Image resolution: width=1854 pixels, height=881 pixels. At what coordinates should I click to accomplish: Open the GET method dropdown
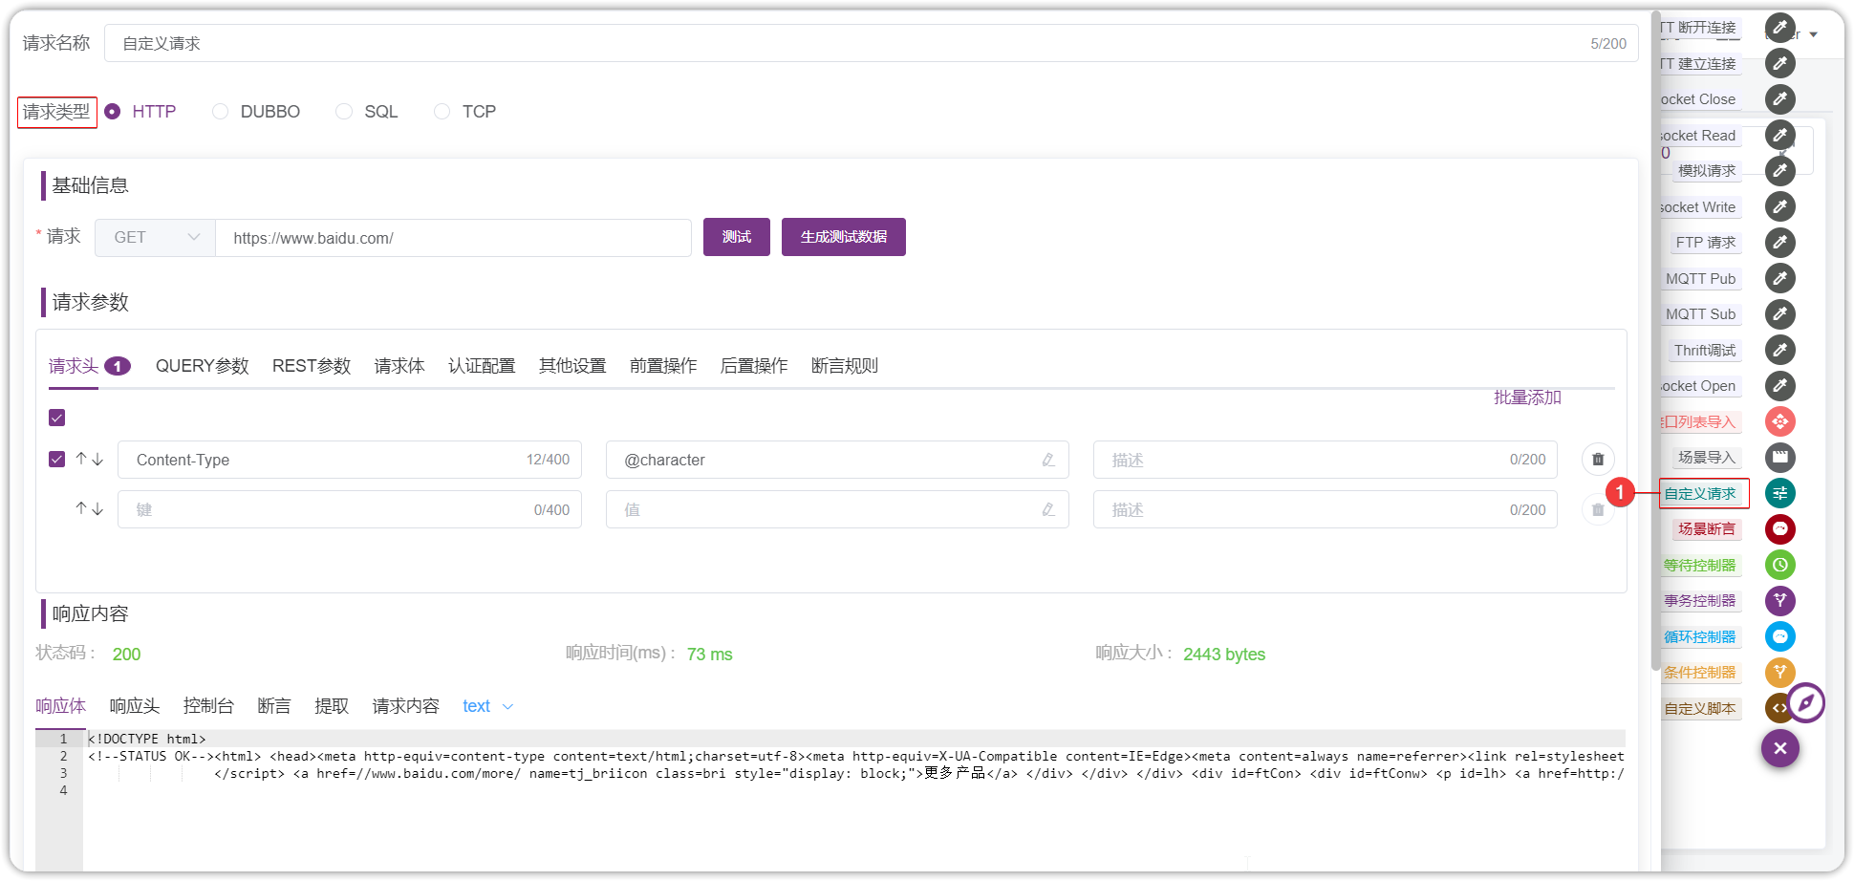(155, 237)
